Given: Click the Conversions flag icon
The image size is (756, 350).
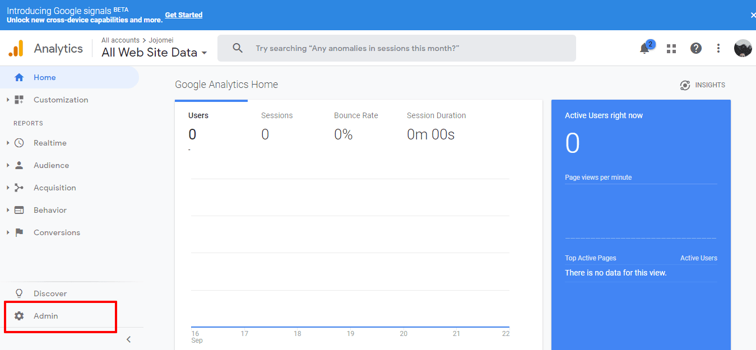Looking at the screenshot, I should coord(19,232).
